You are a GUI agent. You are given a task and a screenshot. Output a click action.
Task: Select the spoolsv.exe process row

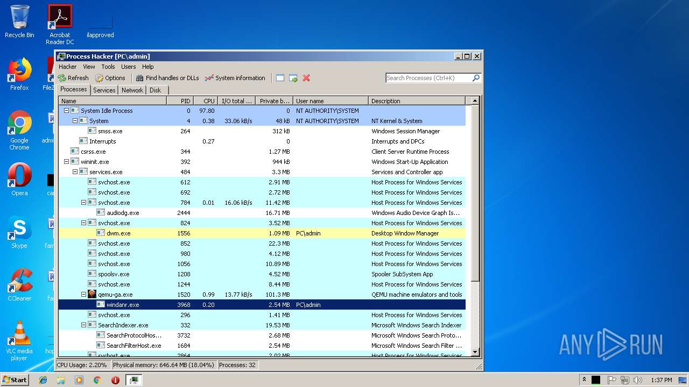click(x=262, y=274)
